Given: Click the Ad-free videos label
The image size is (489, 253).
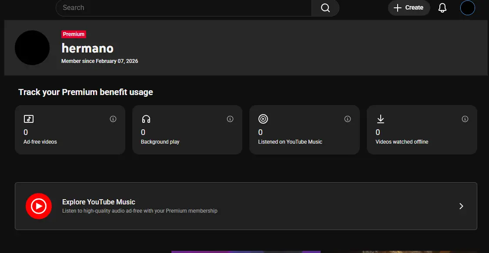Looking at the screenshot, I should coord(40,142).
